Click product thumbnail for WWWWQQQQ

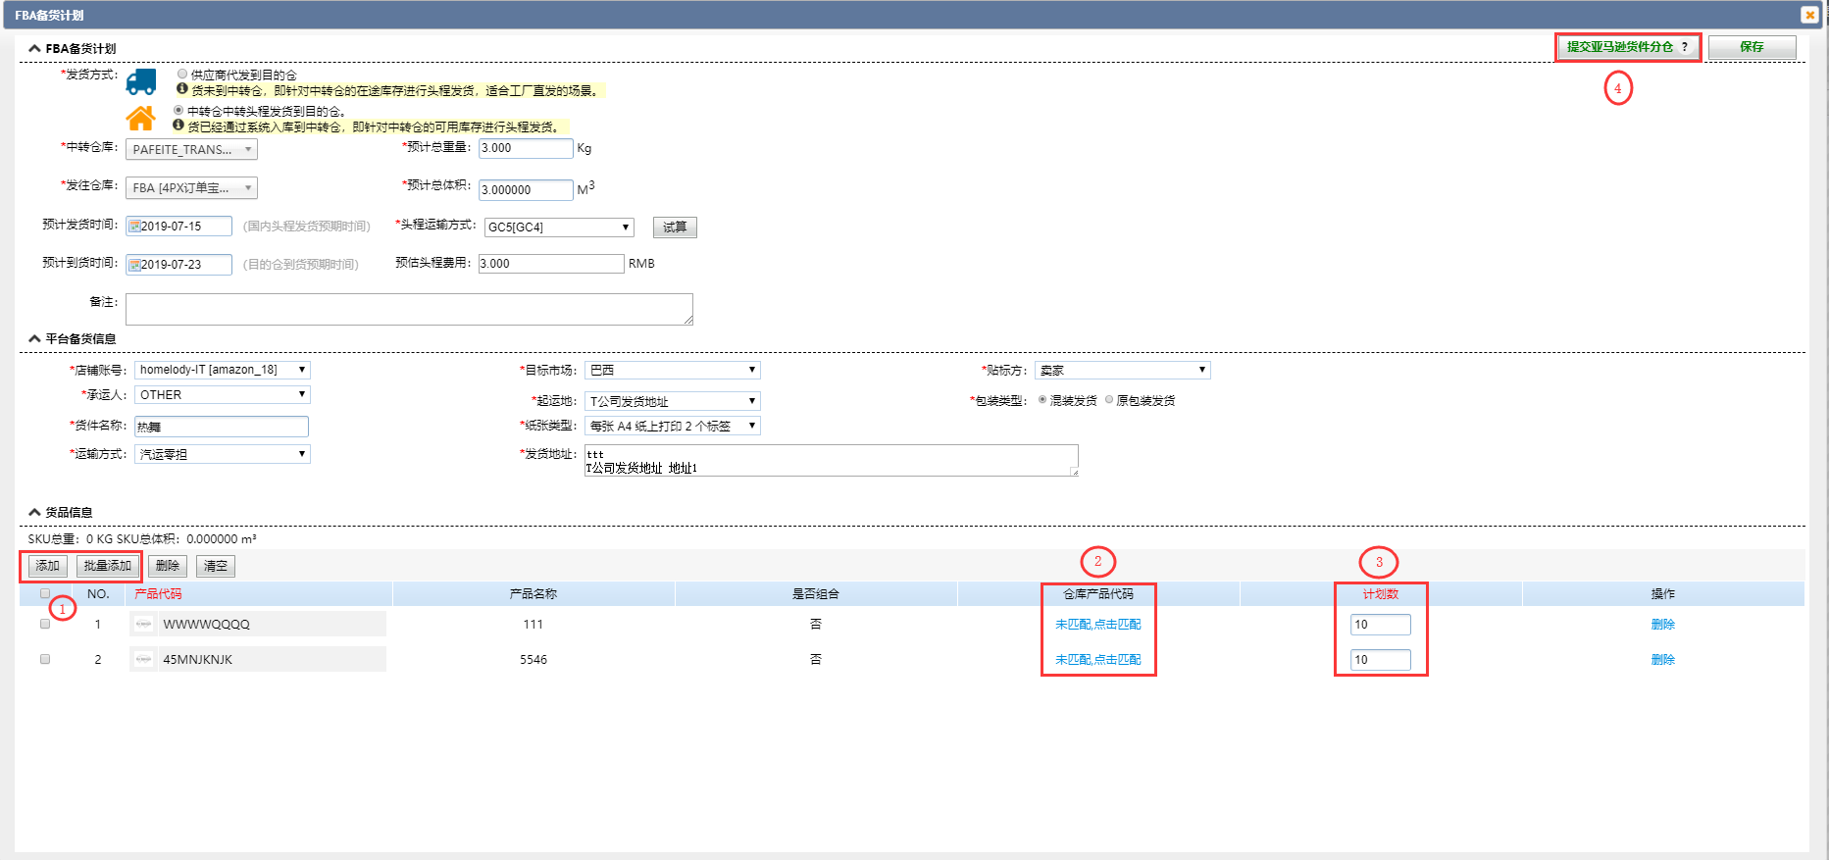(x=144, y=624)
